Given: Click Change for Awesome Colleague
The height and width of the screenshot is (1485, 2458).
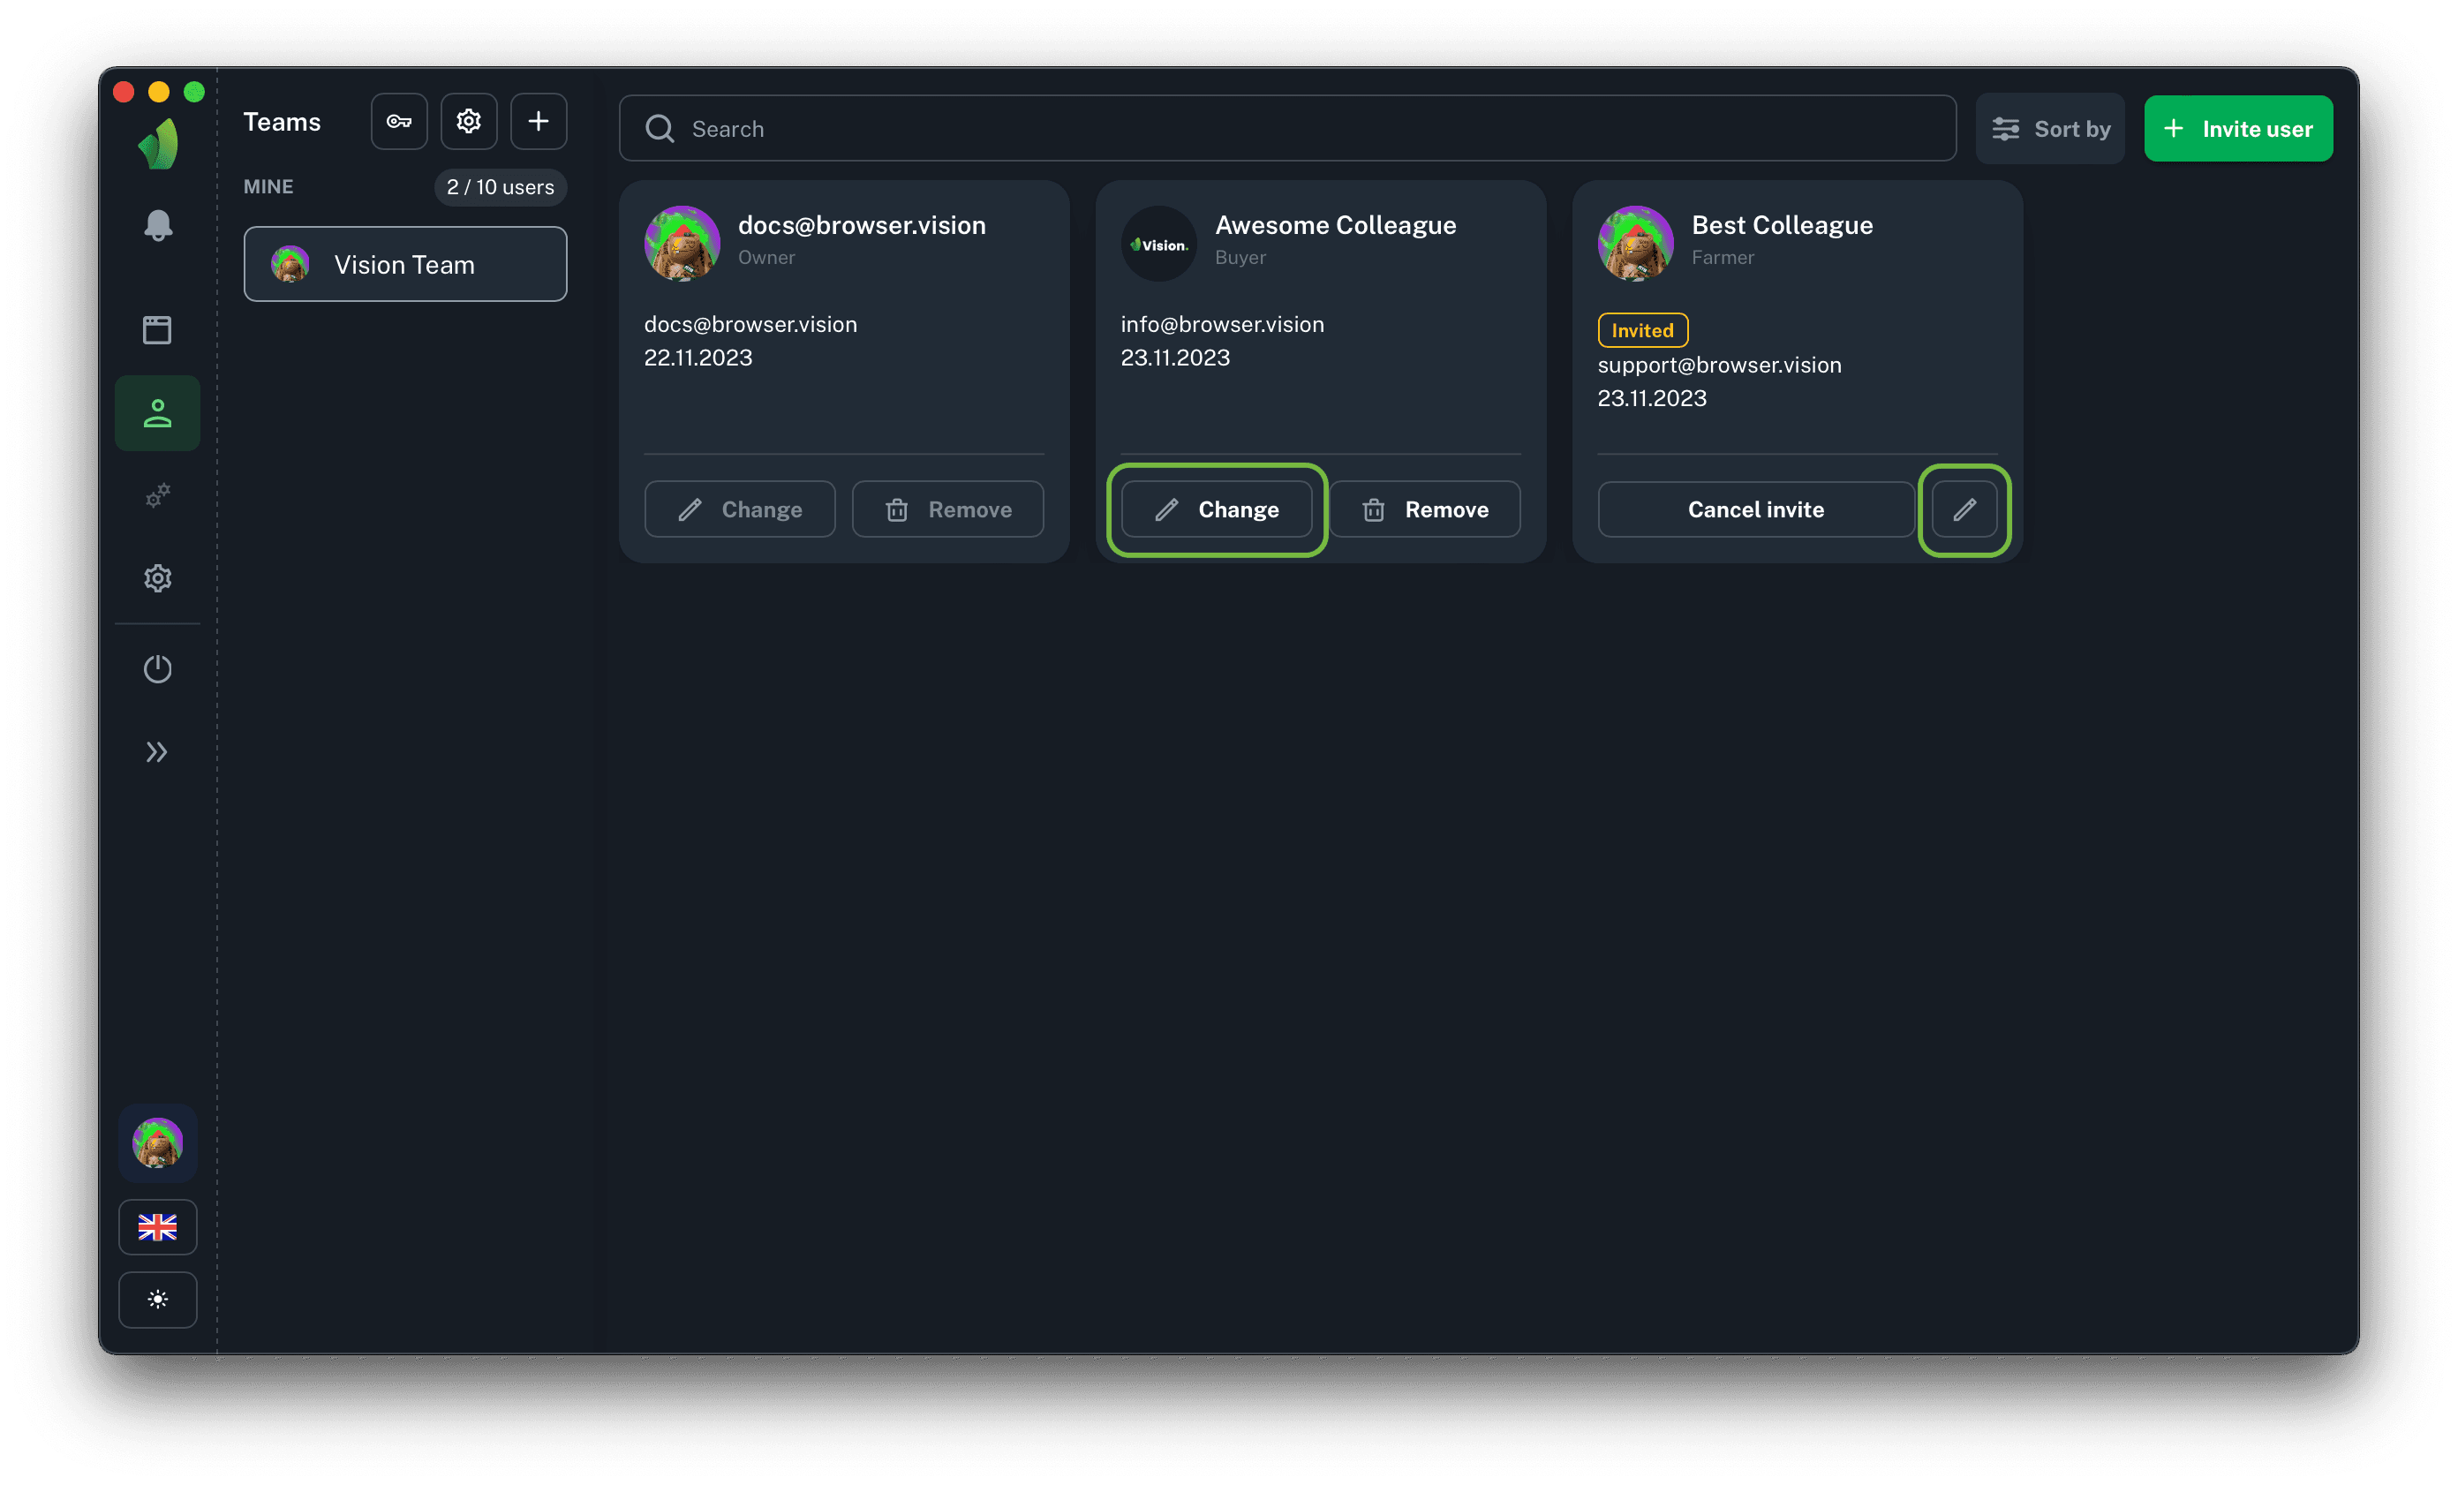Looking at the screenshot, I should click(x=1216, y=509).
